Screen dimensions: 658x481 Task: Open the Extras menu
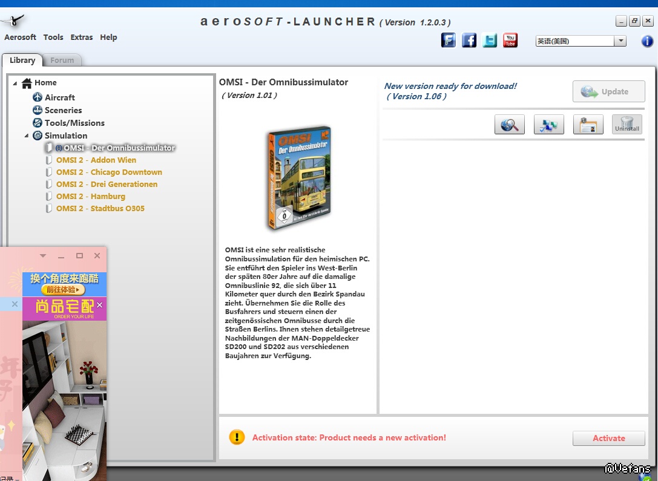pyautogui.click(x=81, y=38)
